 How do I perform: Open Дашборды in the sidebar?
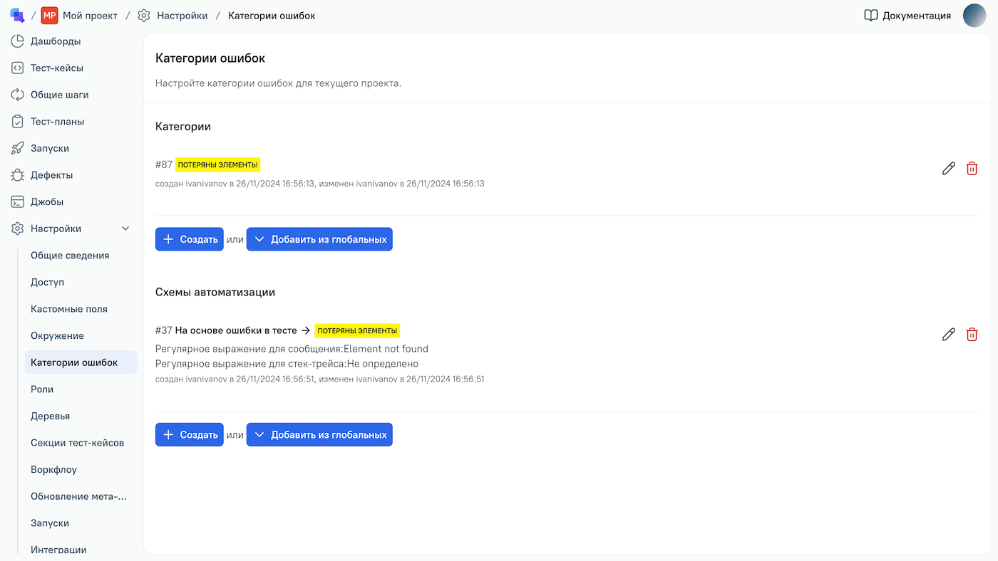coord(56,41)
